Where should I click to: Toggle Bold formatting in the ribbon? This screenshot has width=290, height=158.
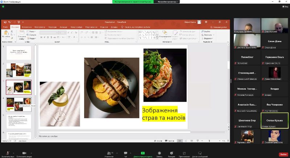point(41,37)
